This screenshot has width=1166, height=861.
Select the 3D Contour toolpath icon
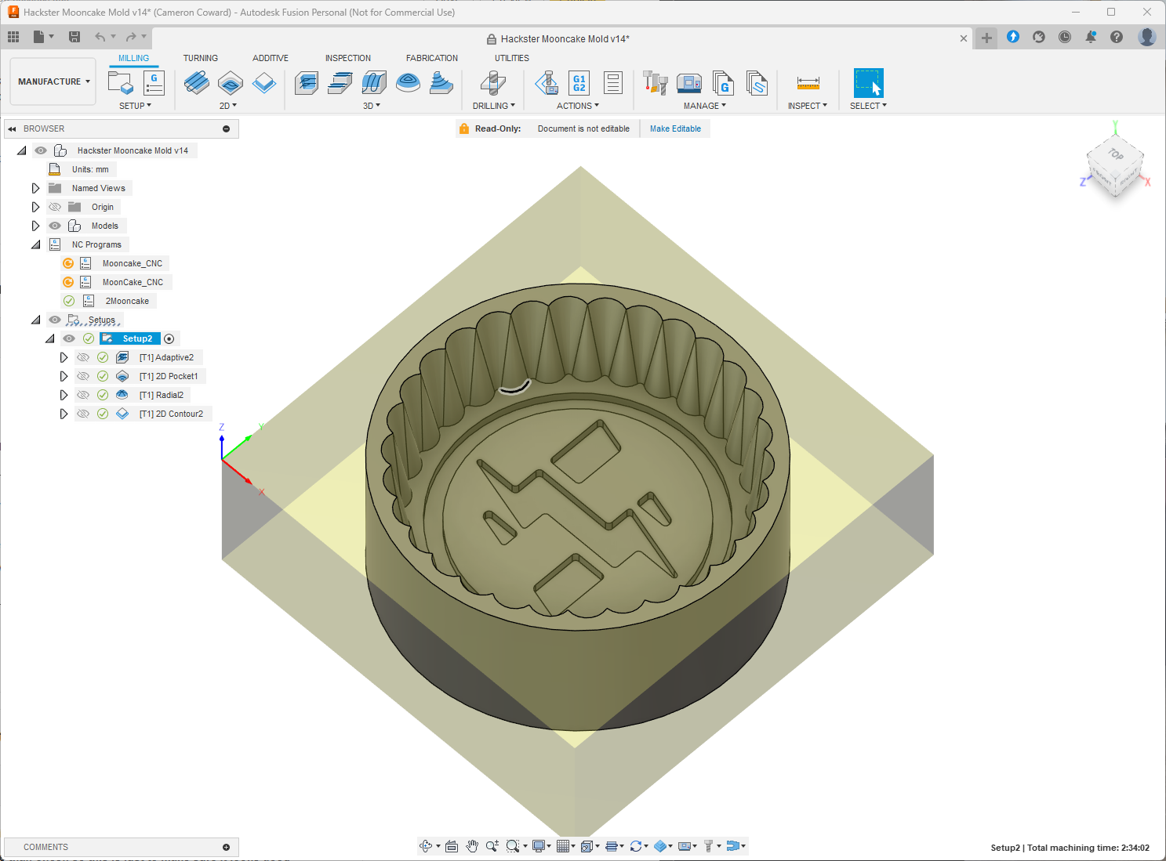click(x=408, y=82)
